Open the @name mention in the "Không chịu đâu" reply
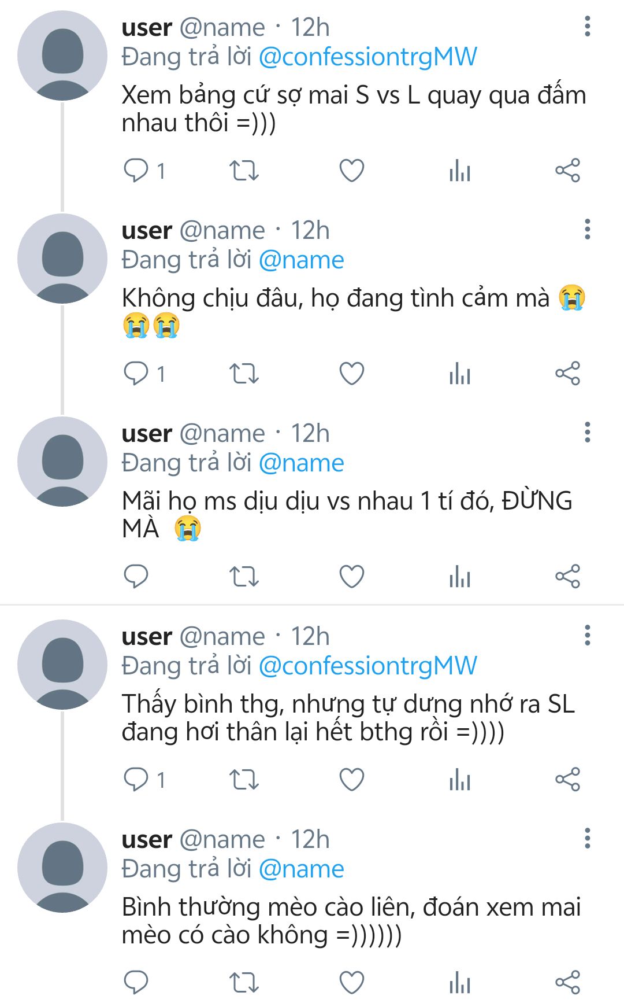 pos(301,260)
